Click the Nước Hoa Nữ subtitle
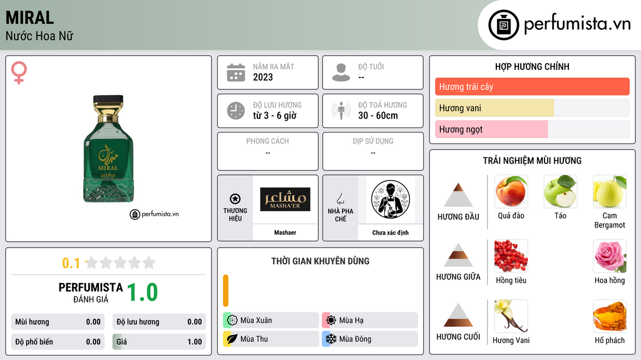Screen dimensions: 641x360 (x=39, y=36)
